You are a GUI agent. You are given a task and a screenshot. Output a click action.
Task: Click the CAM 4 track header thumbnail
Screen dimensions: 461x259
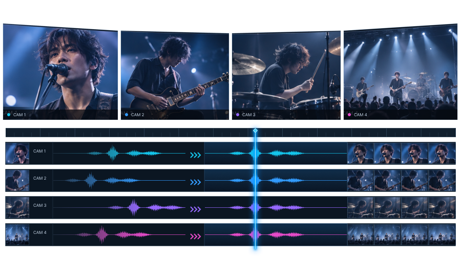coord(17,234)
